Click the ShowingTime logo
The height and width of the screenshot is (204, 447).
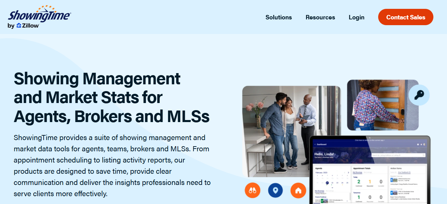(39, 14)
